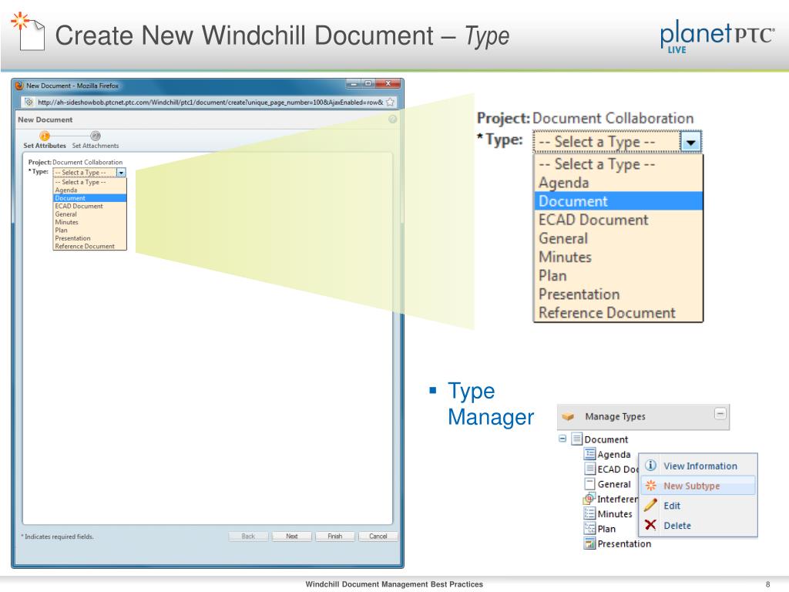Click the View Information info icon
Image resolution: width=789 pixels, height=592 pixels.
point(650,465)
